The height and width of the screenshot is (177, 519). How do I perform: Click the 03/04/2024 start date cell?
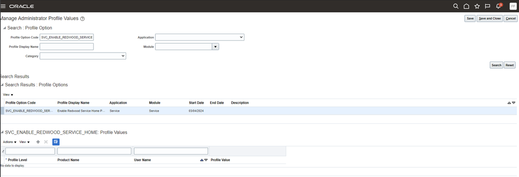196,111
